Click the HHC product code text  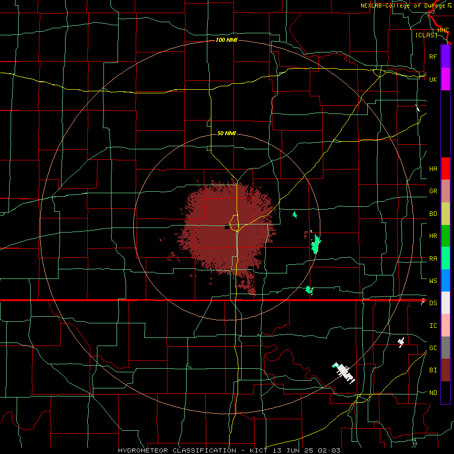[443, 30]
